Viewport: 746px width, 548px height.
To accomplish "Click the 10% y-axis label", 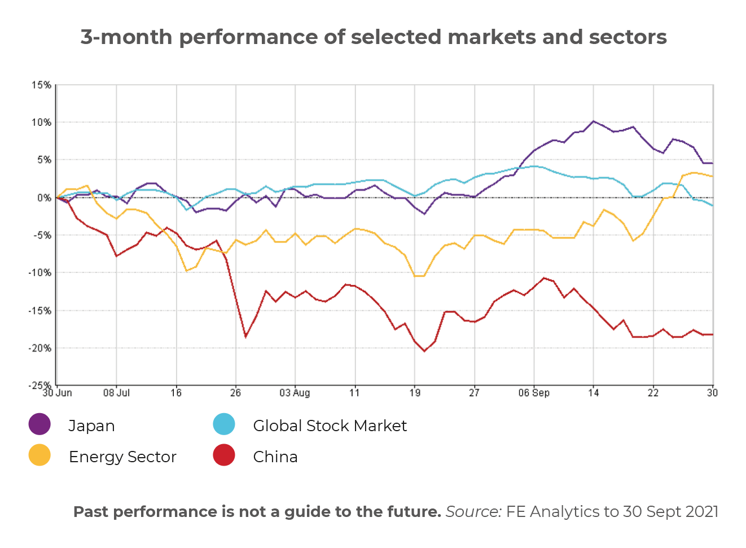I will pos(41,122).
